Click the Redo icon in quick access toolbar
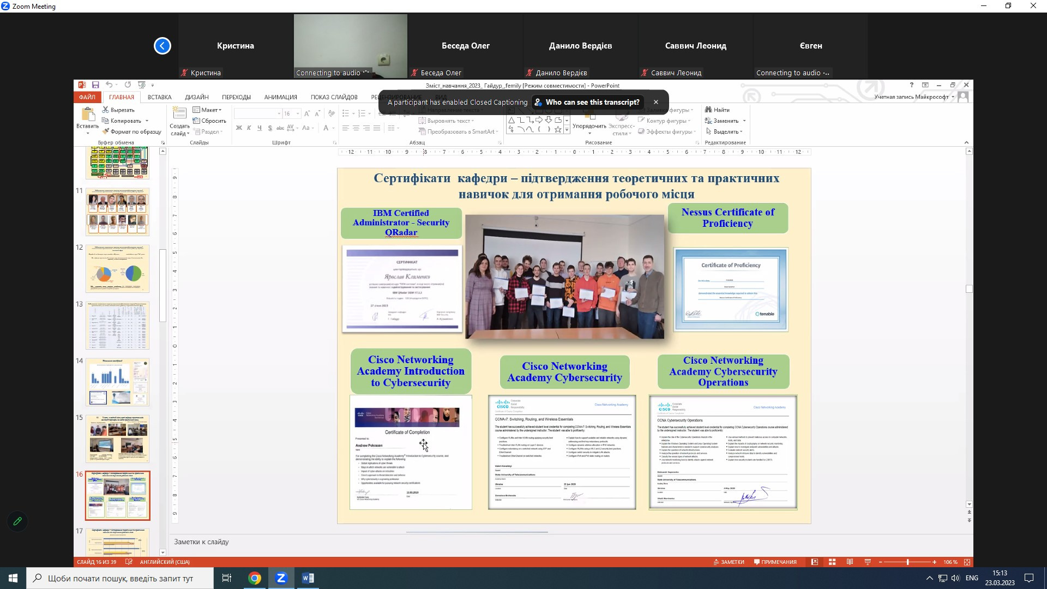This screenshot has width=1047, height=589. coord(128,85)
